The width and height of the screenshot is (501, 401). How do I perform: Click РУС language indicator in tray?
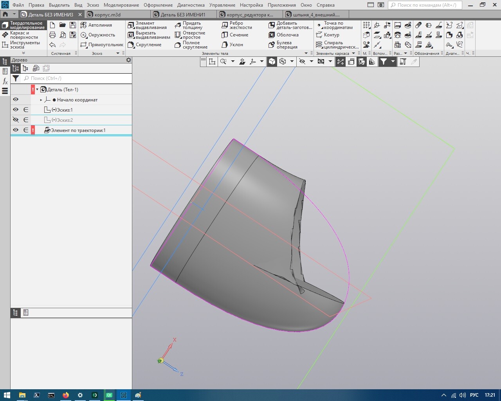474,395
